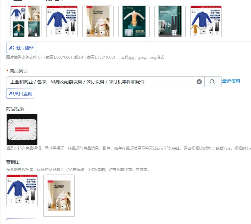Select the beige shirt dryer thumbnail in top row
The image size is (251, 224).
pyautogui.click(x=98, y=22)
